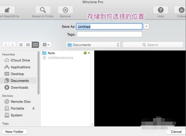Go forward with the right arrow button
The width and height of the screenshot is (186, 136).
coord(13,45)
